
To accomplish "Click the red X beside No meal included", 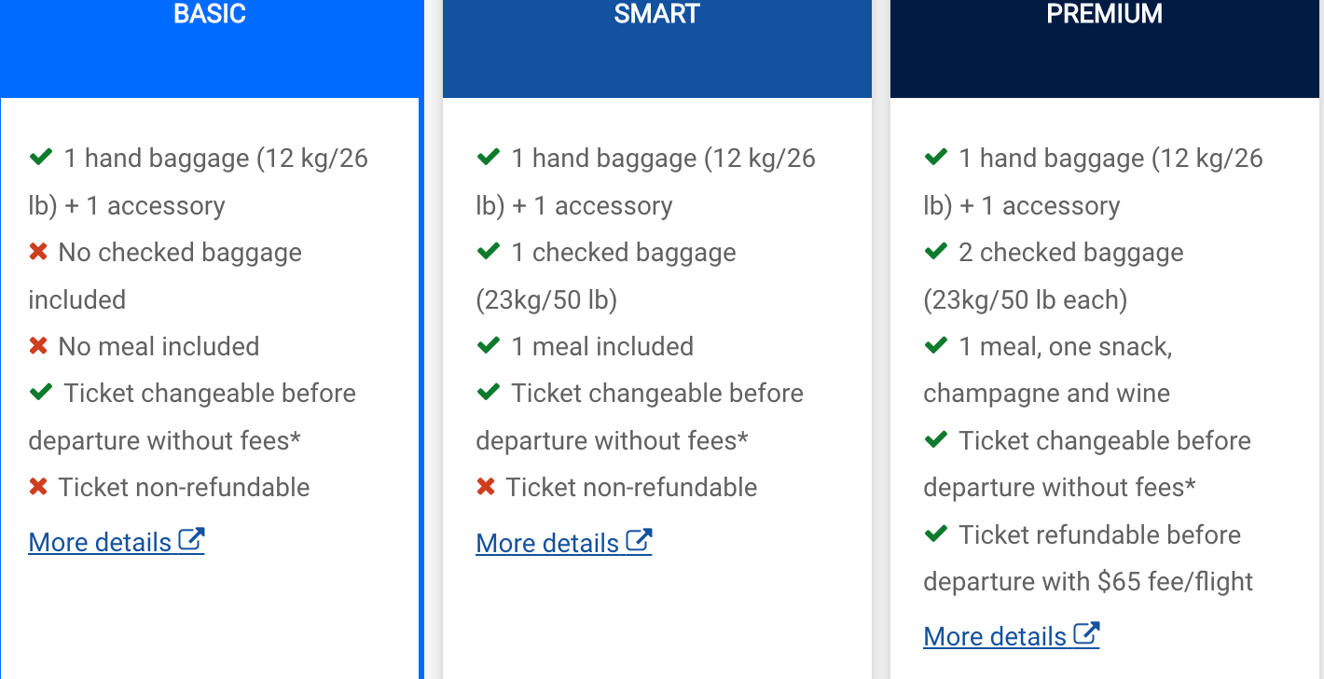I will [38, 346].
